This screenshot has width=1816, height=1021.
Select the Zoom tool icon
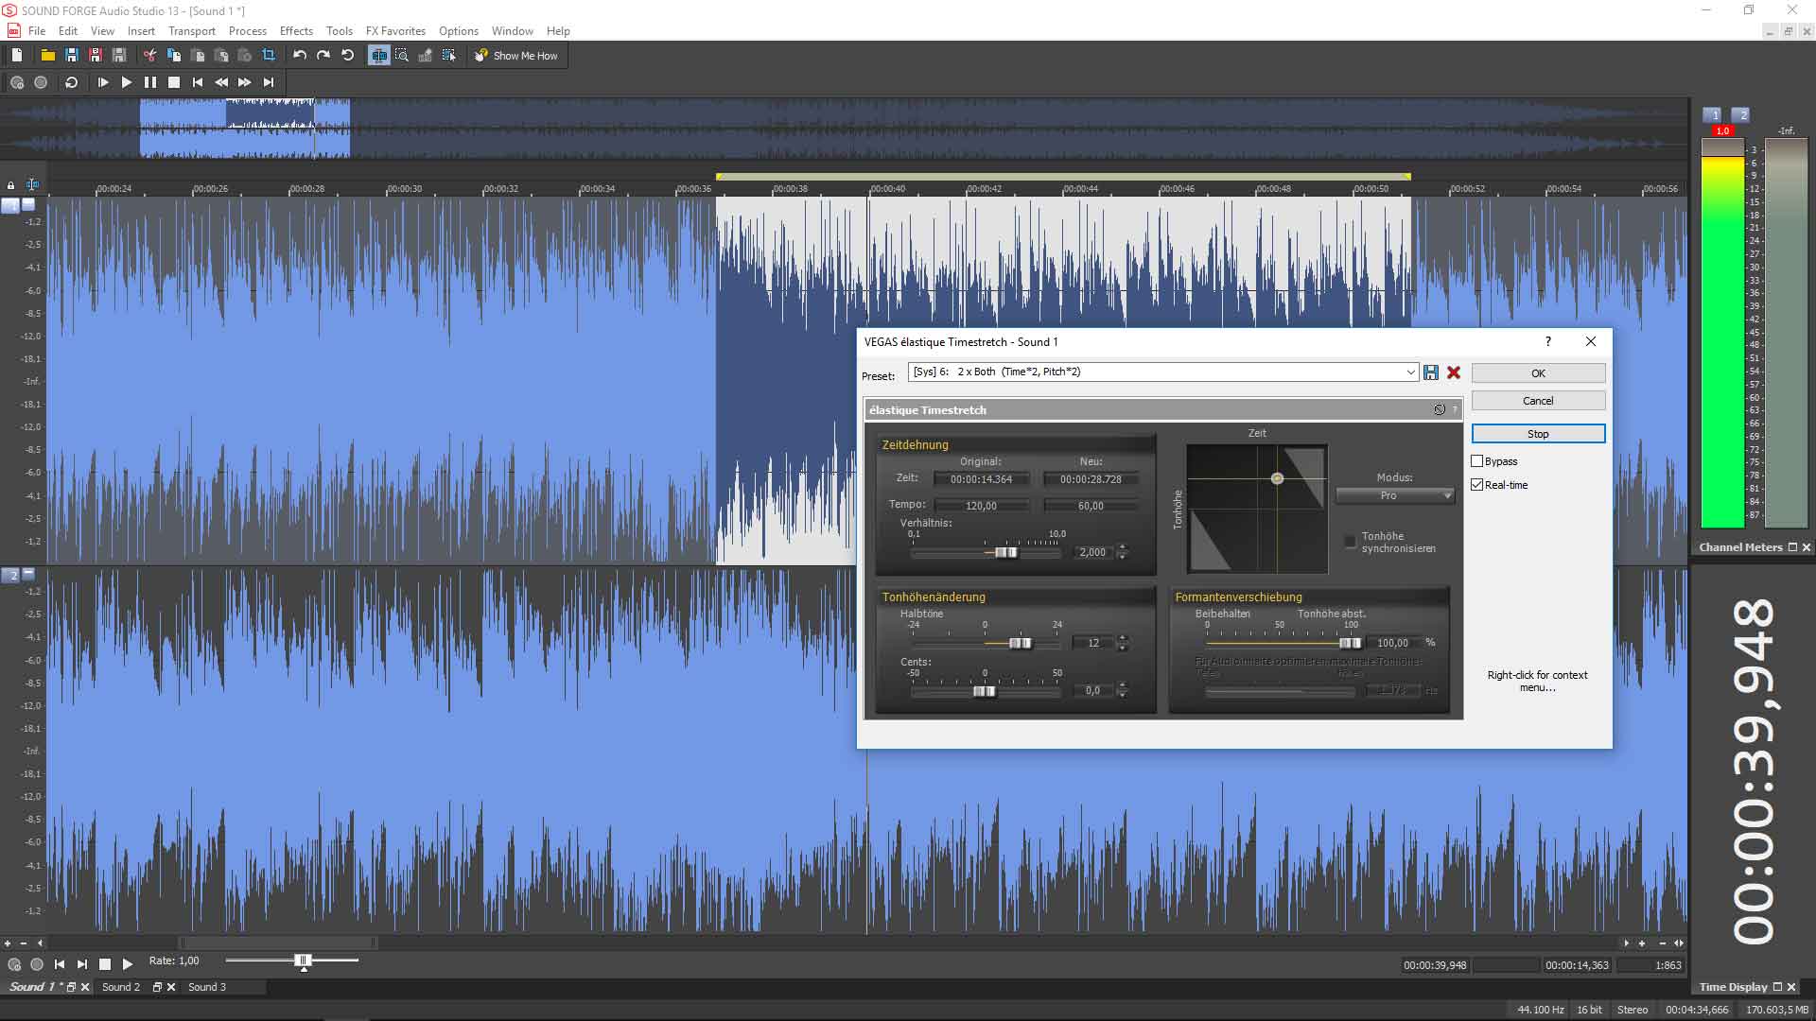402,55
